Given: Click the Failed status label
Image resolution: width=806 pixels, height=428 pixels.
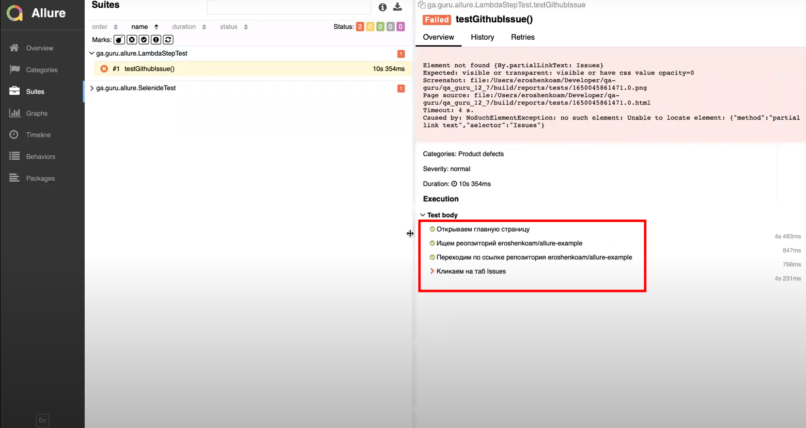Looking at the screenshot, I should point(437,20).
